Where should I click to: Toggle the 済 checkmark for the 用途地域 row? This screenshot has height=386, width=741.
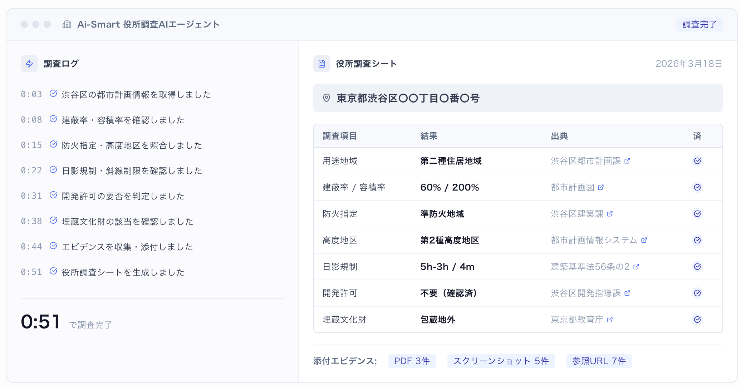(x=697, y=161)
